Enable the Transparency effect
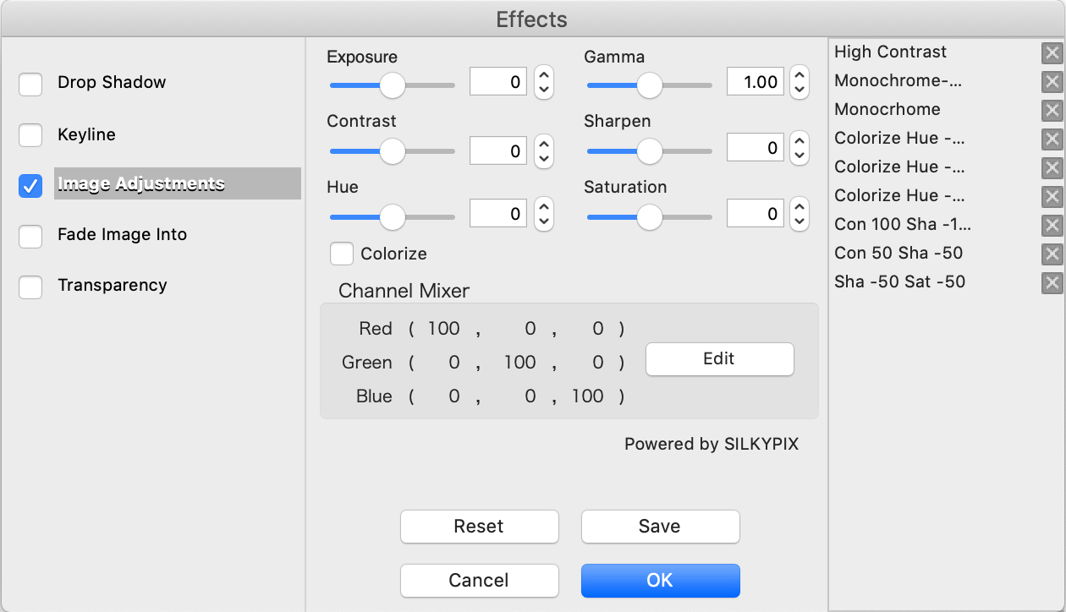 point(30,286)
